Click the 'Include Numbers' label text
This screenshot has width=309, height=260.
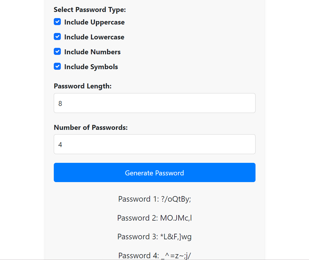coord(92,52)
